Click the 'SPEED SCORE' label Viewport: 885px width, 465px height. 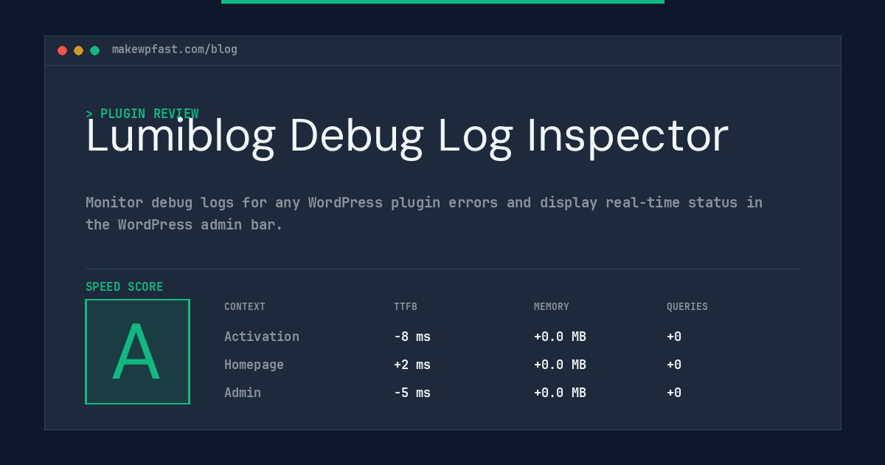(125, 287)
